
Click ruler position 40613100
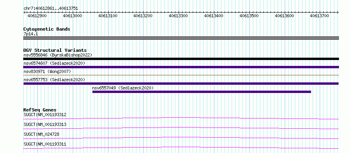108,16
